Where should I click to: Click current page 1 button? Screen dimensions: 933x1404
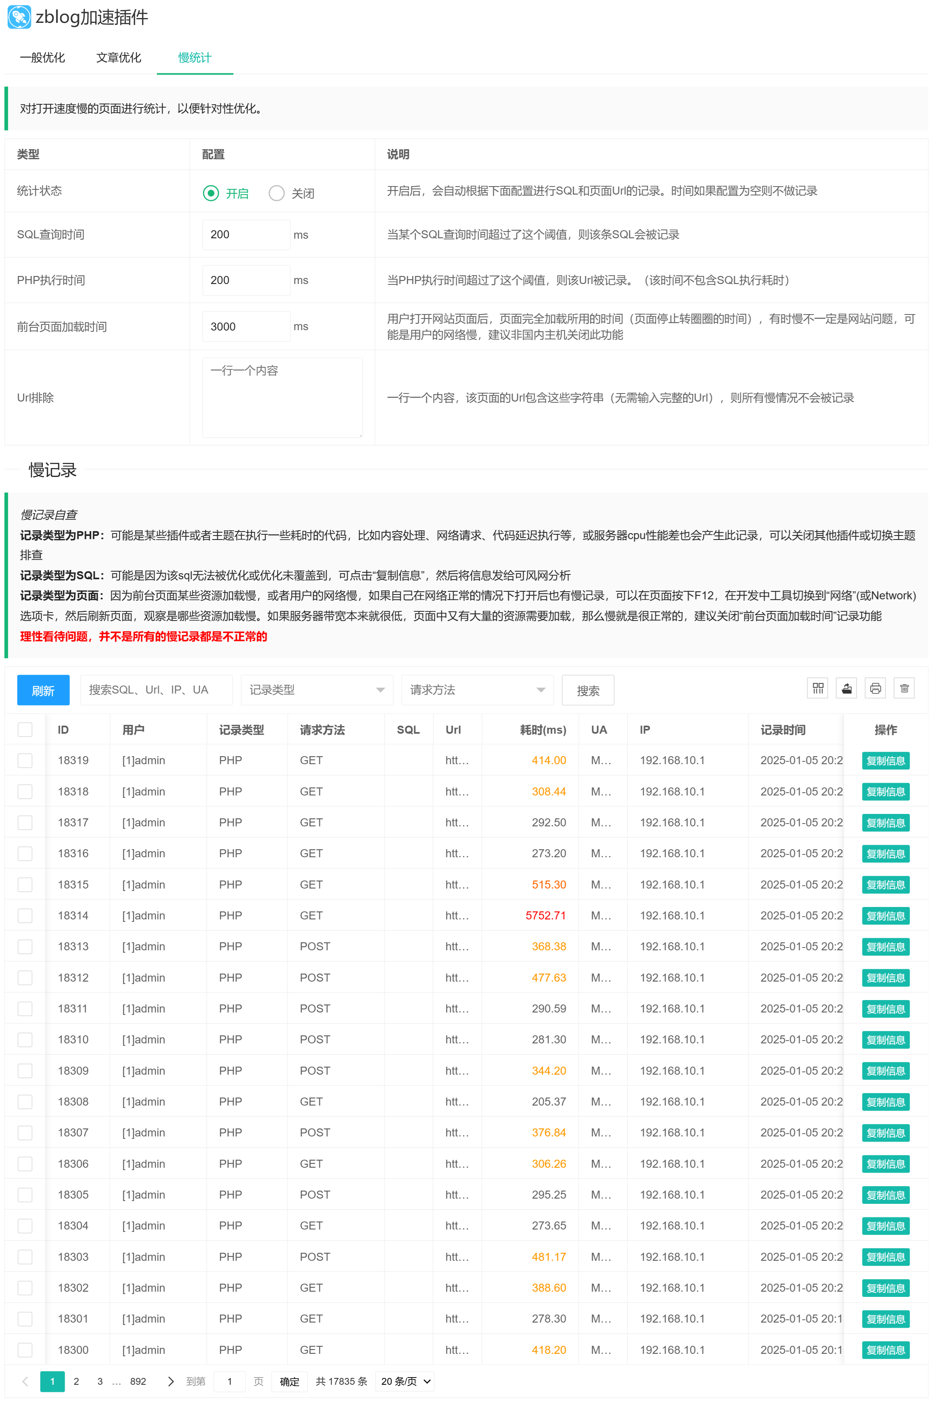point(52,1381)
